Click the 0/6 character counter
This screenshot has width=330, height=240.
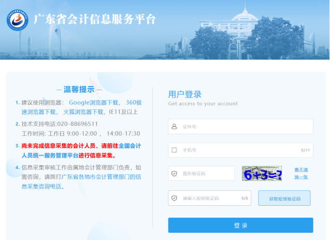[x=245, y=198]
